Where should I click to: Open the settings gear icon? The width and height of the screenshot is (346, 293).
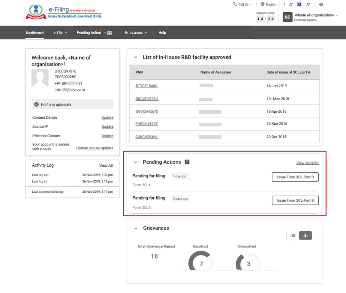pyautogui.click(x=321, y=4)
